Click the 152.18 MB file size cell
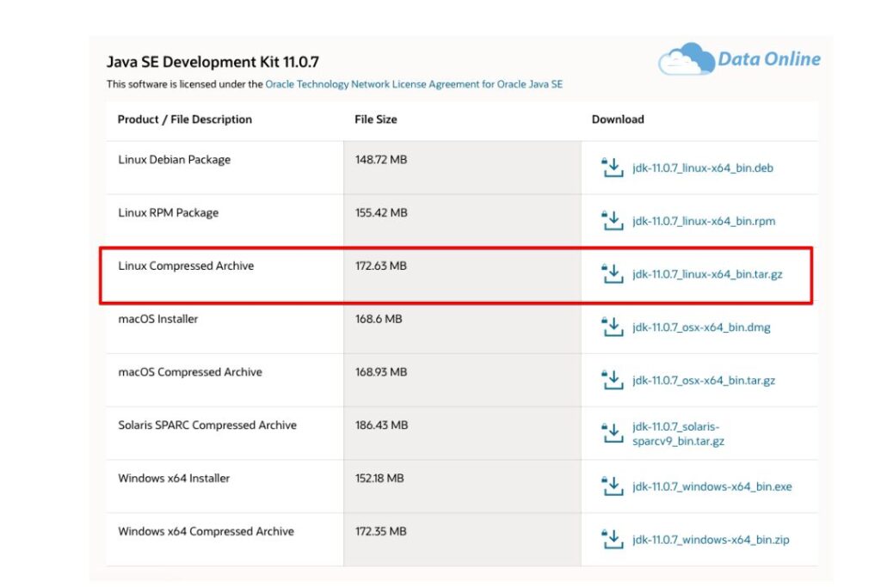 pos(462,486)
